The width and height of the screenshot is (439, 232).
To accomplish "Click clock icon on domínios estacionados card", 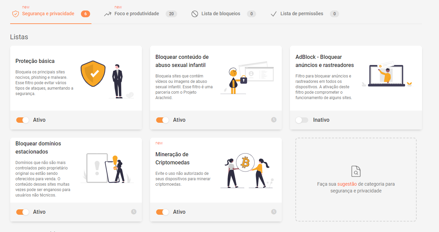I will click(134, 212).
